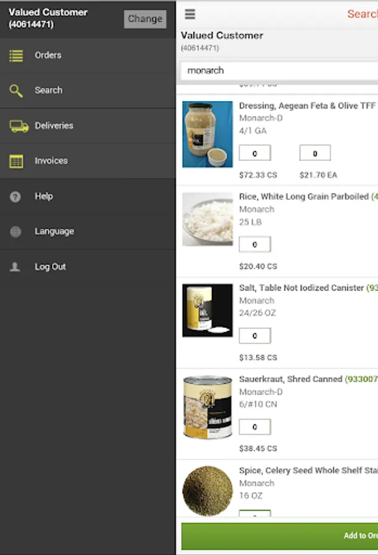The height and width of the screenshot is (555, 378).
Task: Click the Deliveries truck icon
Action: (x=18, y=126)
